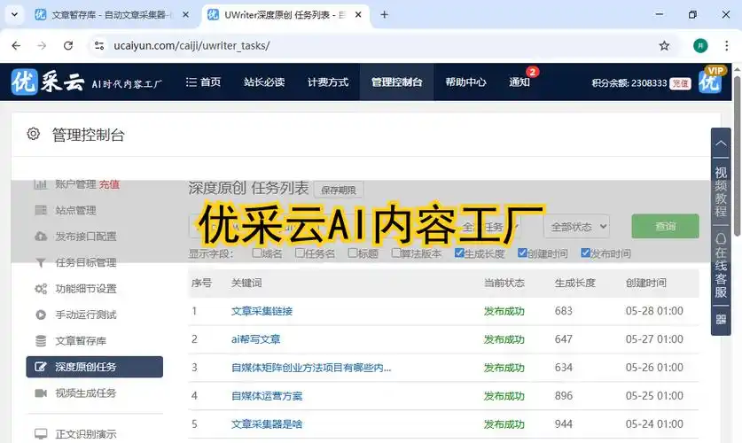Click the 深度原创任务 edit icon
Image resolution: width=742 pixels, height=443 pixels.
pyautogui.click(x=41, y=367)
